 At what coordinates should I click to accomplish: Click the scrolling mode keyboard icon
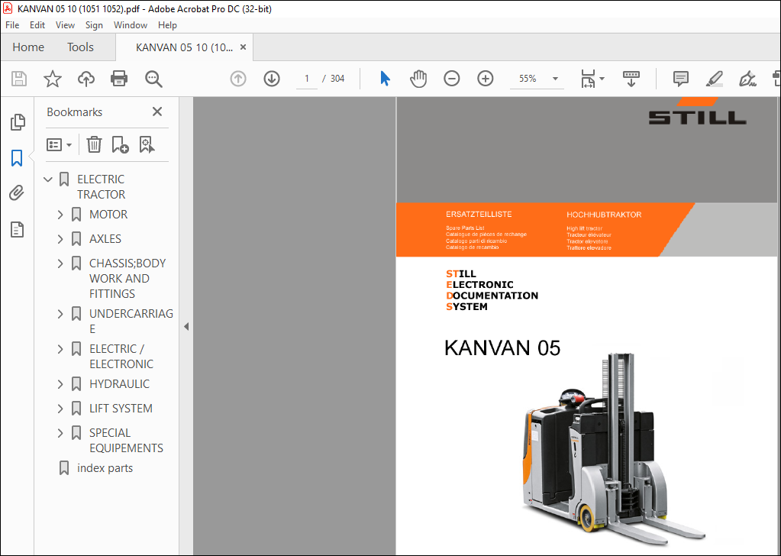click(x=631, y=79)
